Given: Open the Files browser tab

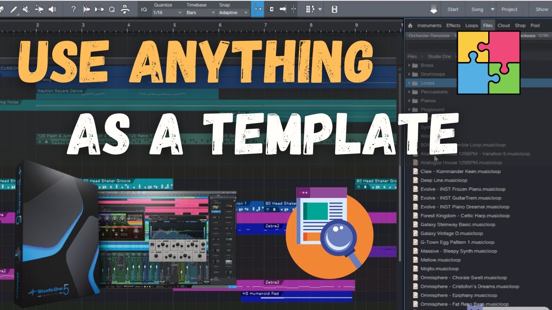Looking at the screenshot, I should pos(488,25).
